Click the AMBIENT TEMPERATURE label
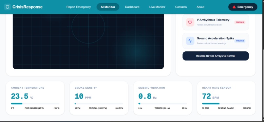The image size is (264, 122). click(28, 88)
